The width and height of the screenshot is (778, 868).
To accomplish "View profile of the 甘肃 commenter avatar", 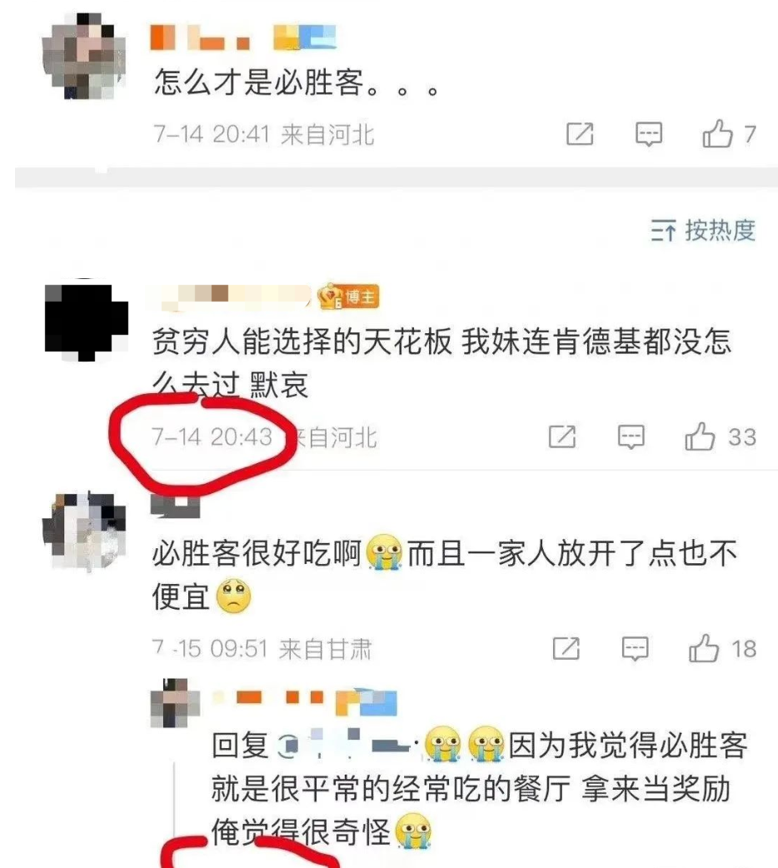I will pos(84,532).
